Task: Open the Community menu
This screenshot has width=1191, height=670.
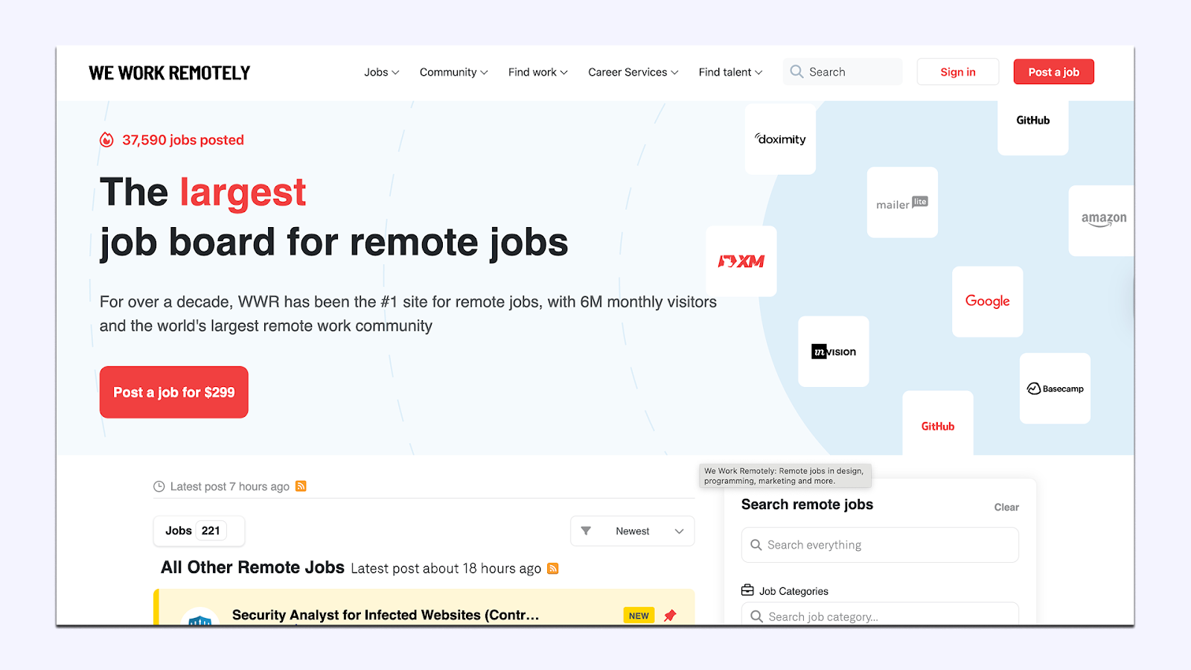Action: pos(453,72)
